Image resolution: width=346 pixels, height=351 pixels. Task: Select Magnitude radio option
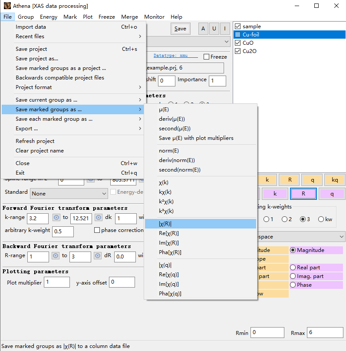(293, 250)
